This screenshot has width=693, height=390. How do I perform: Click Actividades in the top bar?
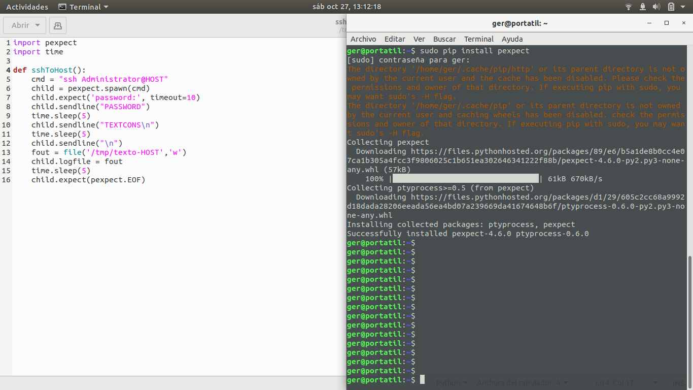click(x=27, y=7)
